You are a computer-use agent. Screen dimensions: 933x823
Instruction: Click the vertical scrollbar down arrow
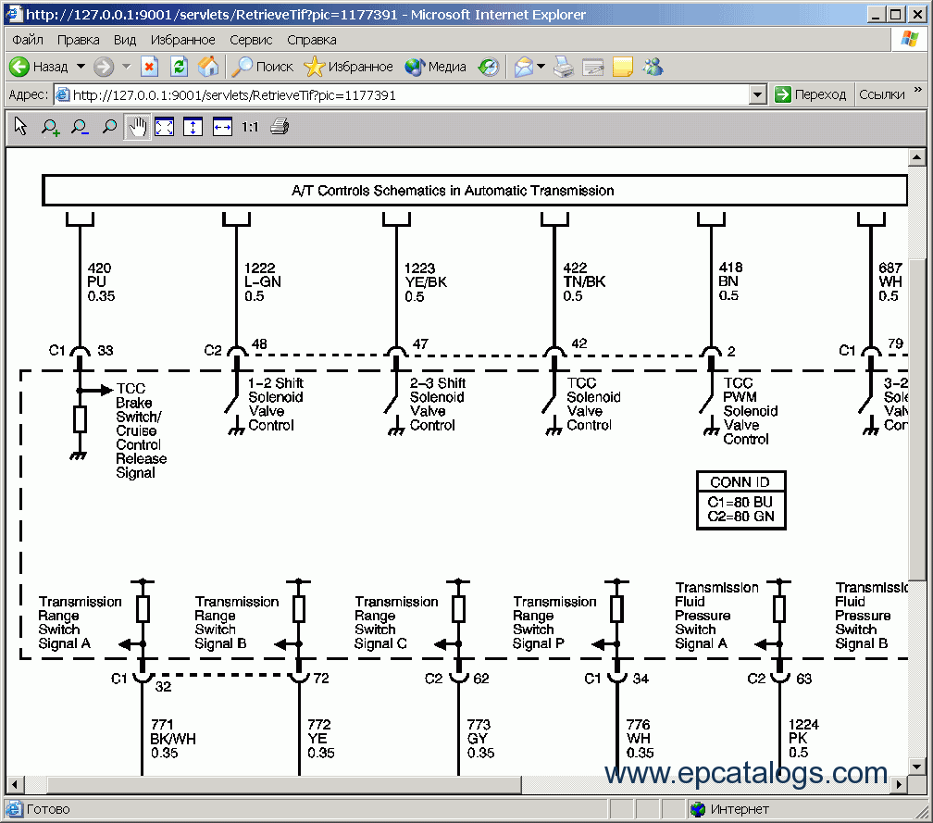tap(917, 767)
